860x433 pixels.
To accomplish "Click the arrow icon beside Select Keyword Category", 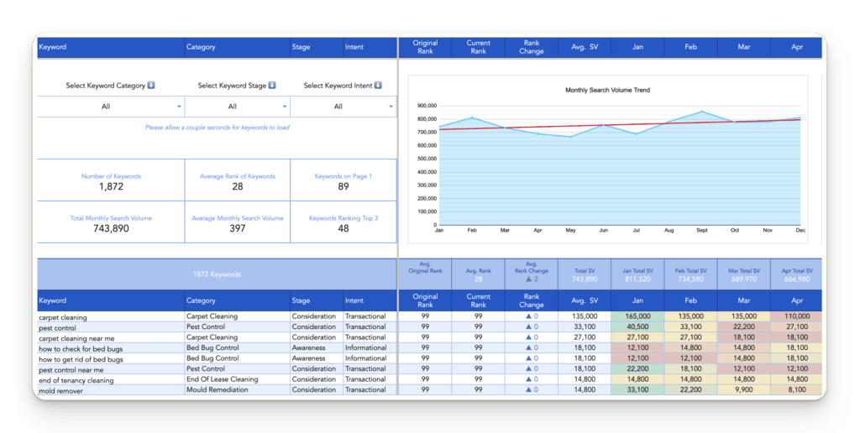I will (x=151, y=86).
